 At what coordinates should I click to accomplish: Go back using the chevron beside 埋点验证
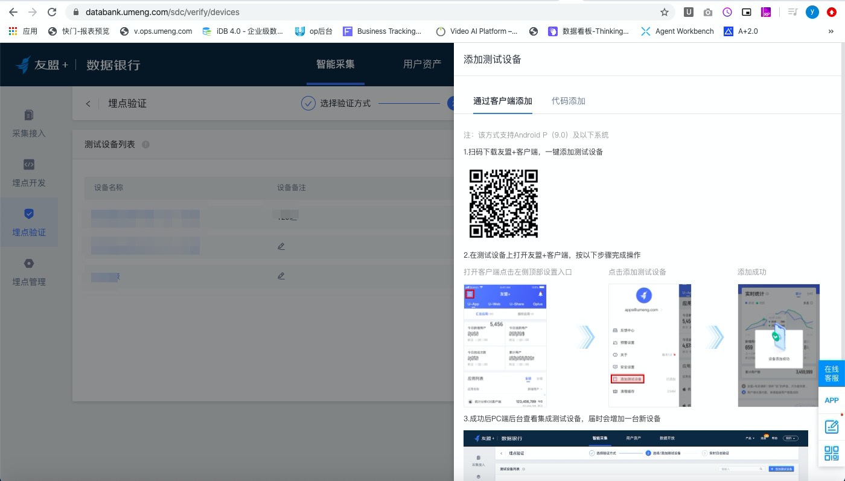[x=88, y=104]
